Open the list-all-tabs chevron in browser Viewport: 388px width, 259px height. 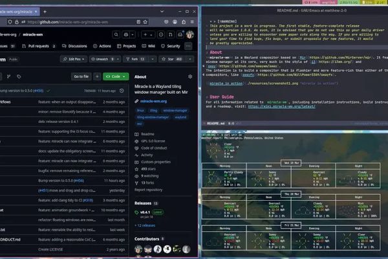coord(162,12)
